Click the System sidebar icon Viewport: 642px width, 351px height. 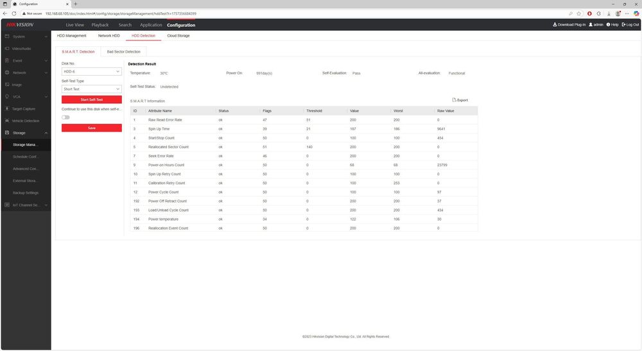(x=7, y=37)
